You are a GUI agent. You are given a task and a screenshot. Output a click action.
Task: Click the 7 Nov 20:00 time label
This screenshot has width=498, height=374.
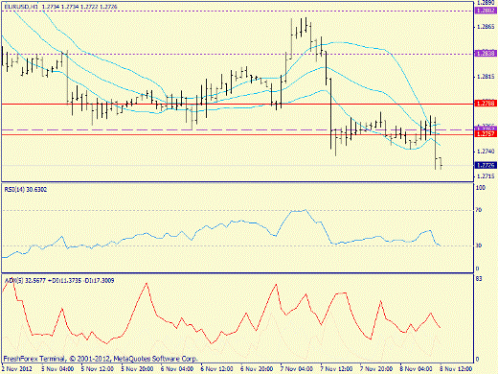(376, 369)
